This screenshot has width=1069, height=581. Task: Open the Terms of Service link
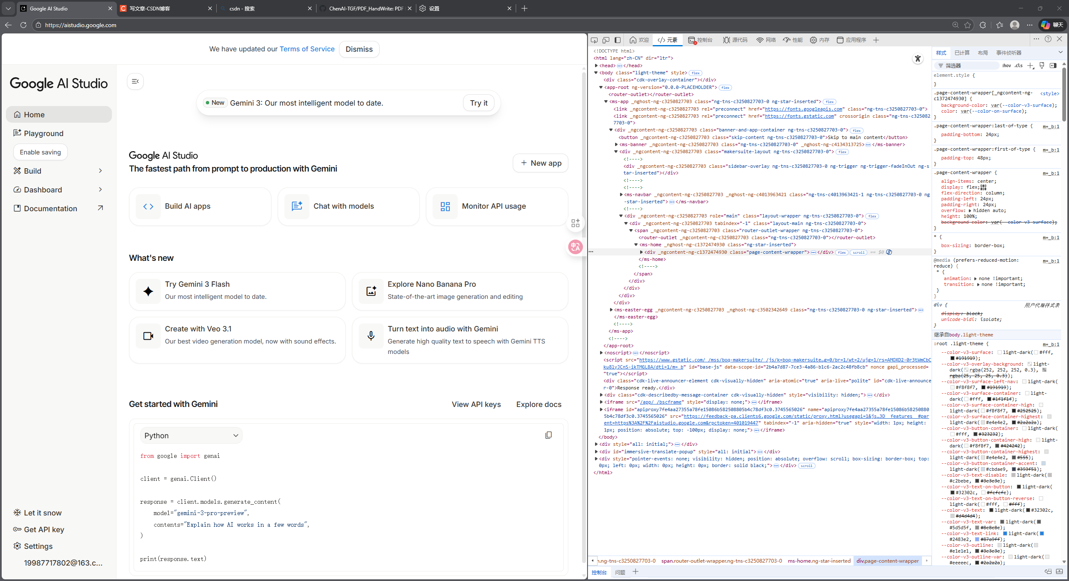[x=307, y=49]
